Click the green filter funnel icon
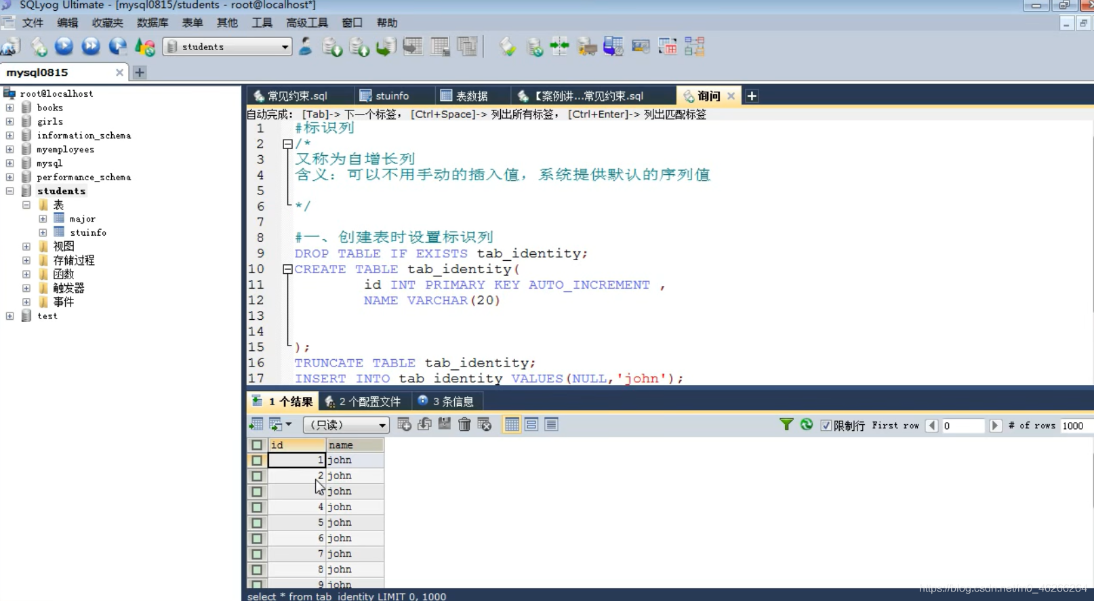 [786, 425]
